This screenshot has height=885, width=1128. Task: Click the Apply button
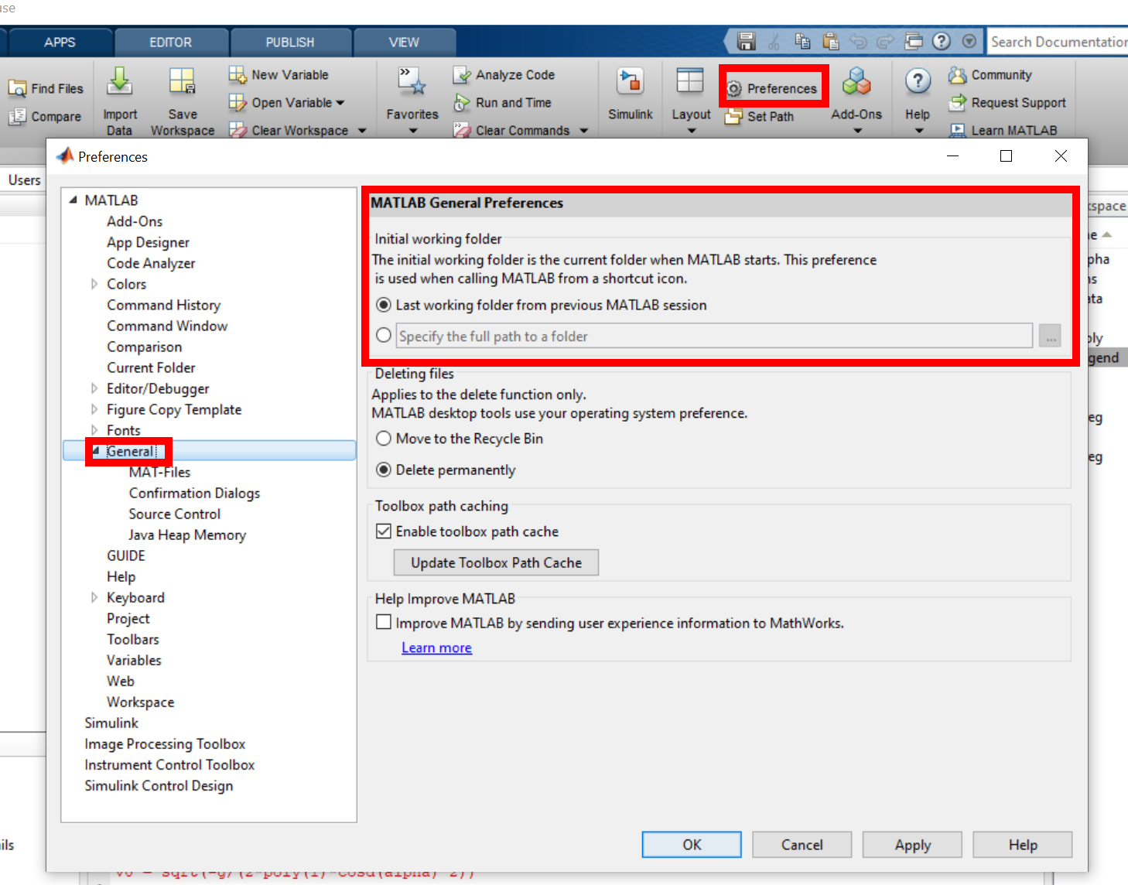point(912,845)
